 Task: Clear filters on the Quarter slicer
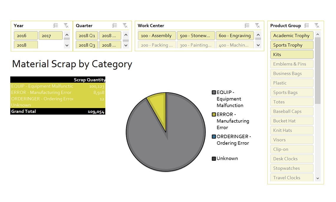(126, 25)
